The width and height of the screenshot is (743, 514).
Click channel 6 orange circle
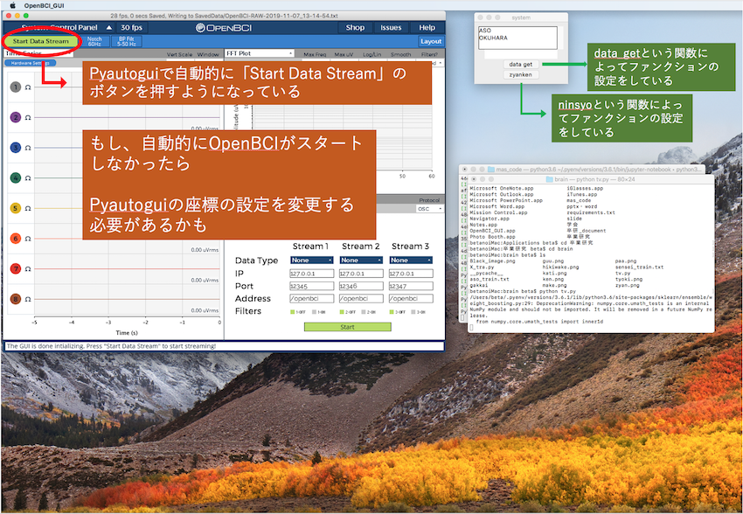[15, 238]
